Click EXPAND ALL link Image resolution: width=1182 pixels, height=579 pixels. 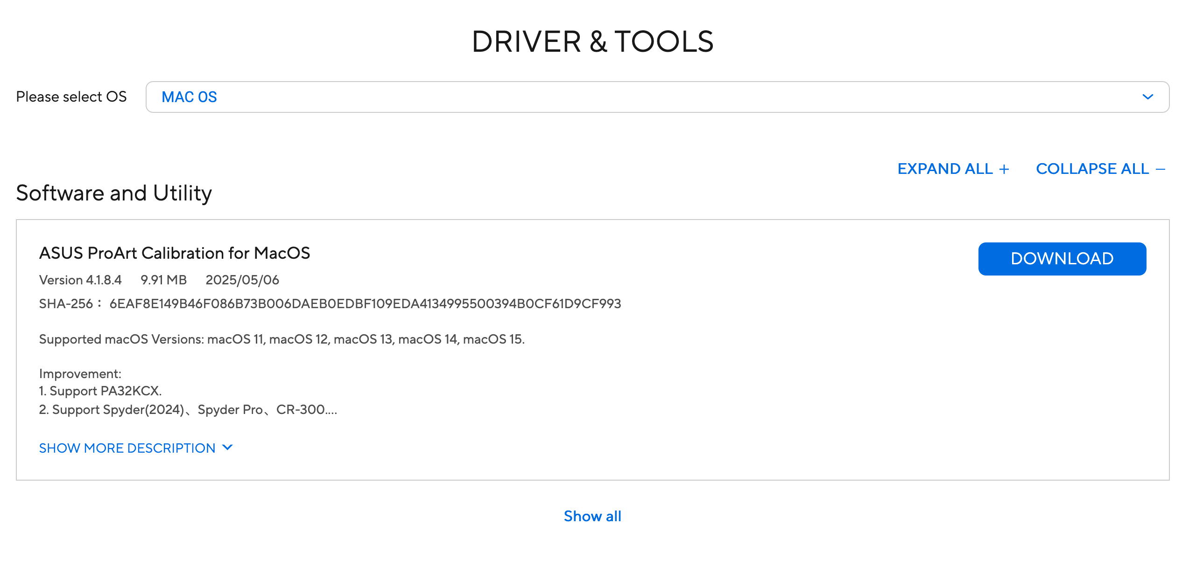tap(953, 169)
